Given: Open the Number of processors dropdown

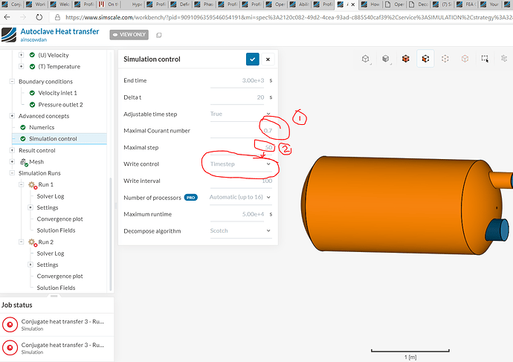Looking at the screenshot, I should coord(241,198).
